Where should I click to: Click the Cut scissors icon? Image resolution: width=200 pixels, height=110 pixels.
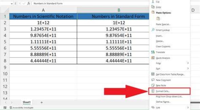coord(153,1)
